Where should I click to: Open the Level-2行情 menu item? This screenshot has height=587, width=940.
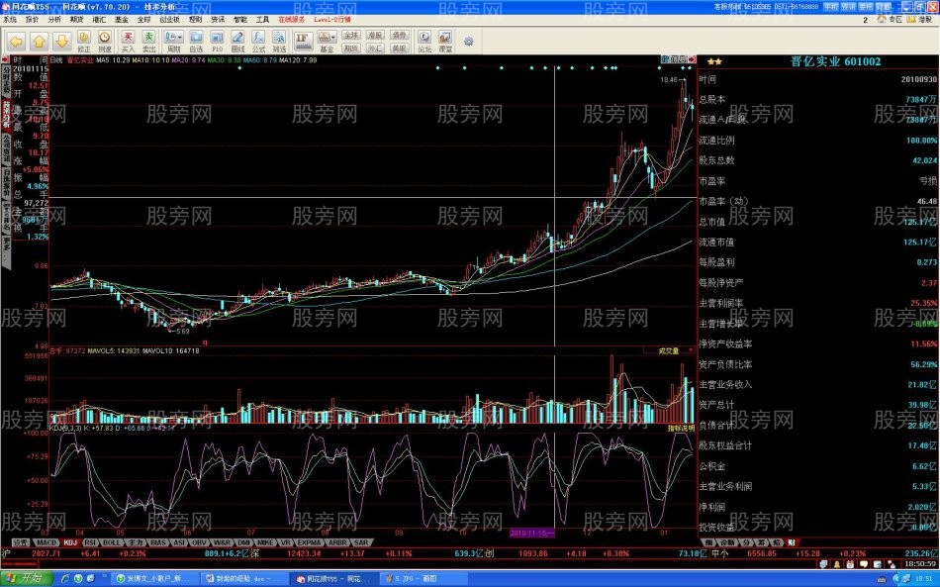click(x=332, y=20)
